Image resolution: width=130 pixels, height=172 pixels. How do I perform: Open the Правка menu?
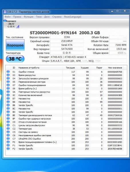pos(17,17)
